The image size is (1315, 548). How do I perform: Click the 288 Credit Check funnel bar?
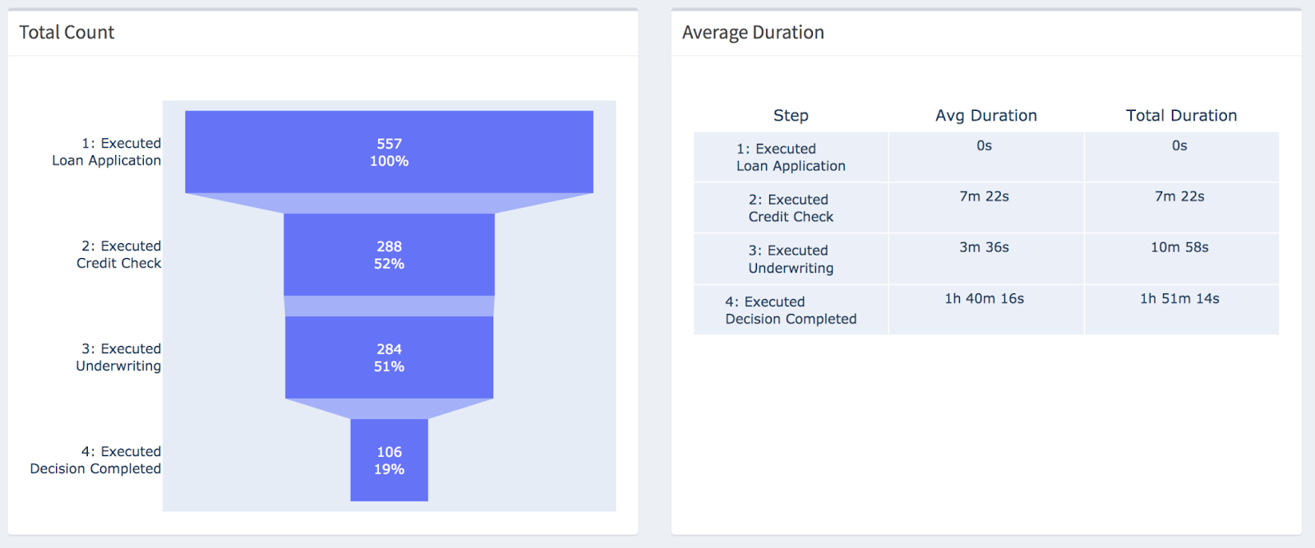pyautogui.click(x=389, y=255)
